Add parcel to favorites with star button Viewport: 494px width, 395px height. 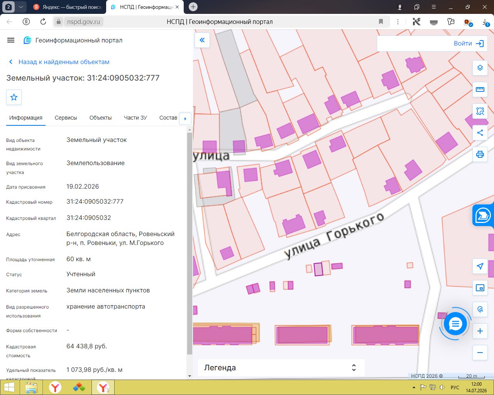pyautogui.click(x=14, y=97)
